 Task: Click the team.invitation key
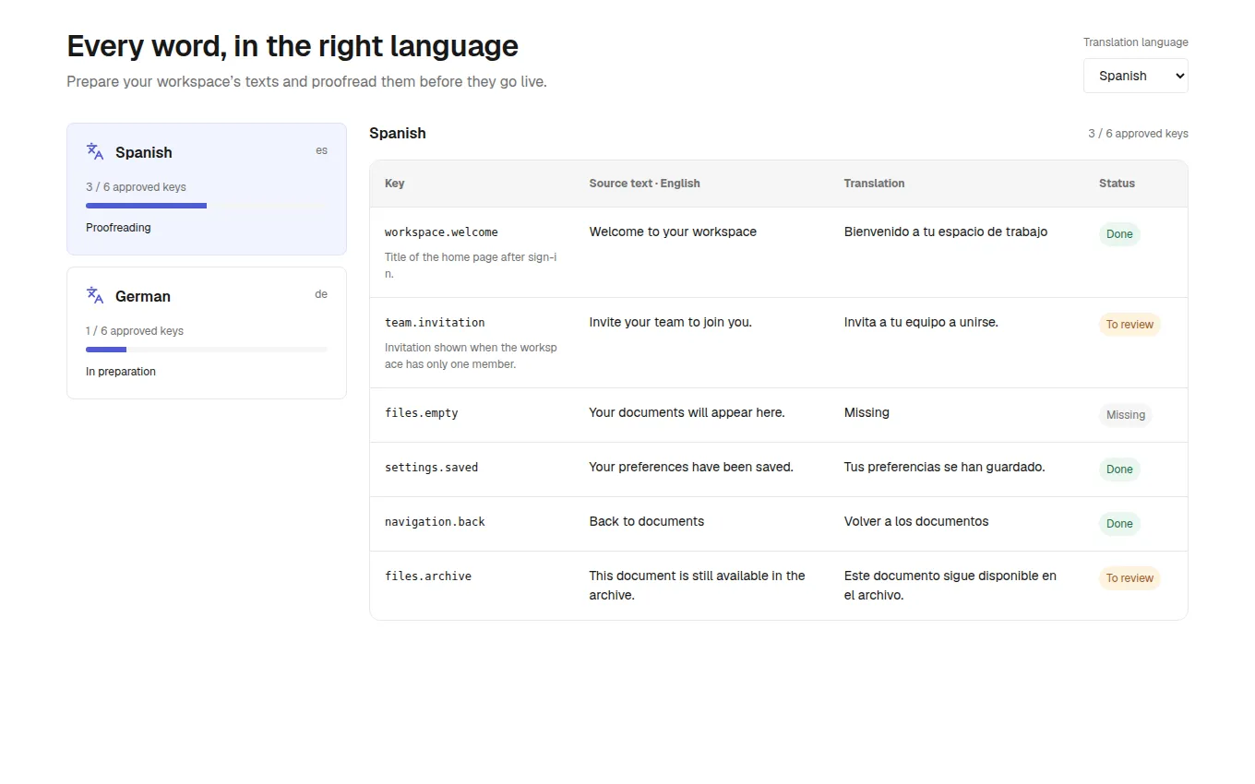435,323
